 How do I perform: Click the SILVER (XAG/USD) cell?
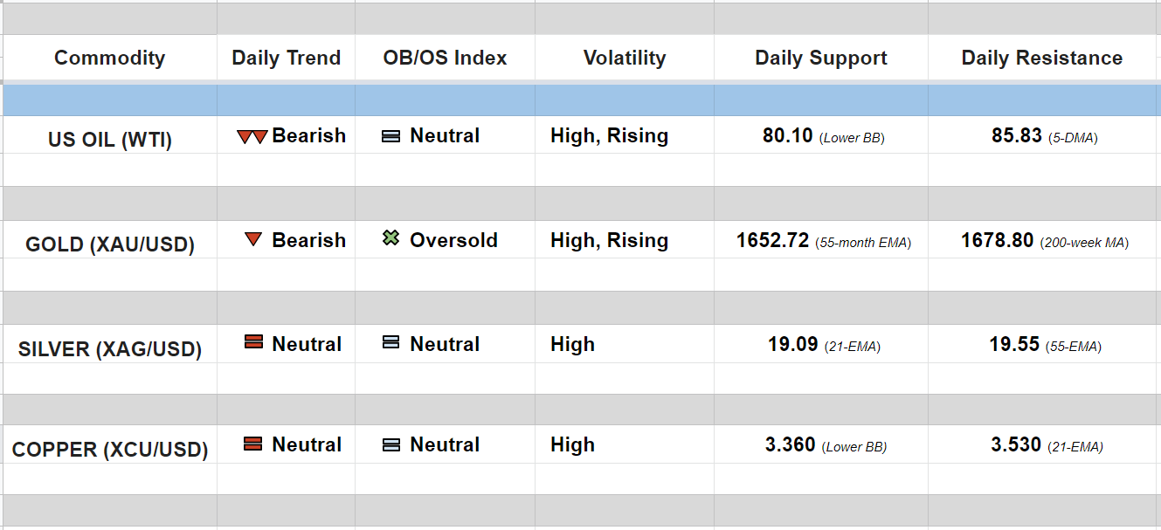point(110,349)
